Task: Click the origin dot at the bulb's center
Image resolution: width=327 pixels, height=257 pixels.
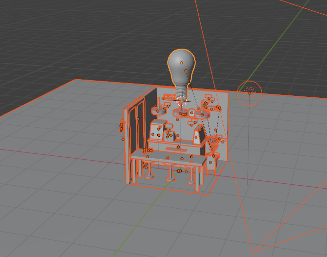Action: tap(181, 63)
